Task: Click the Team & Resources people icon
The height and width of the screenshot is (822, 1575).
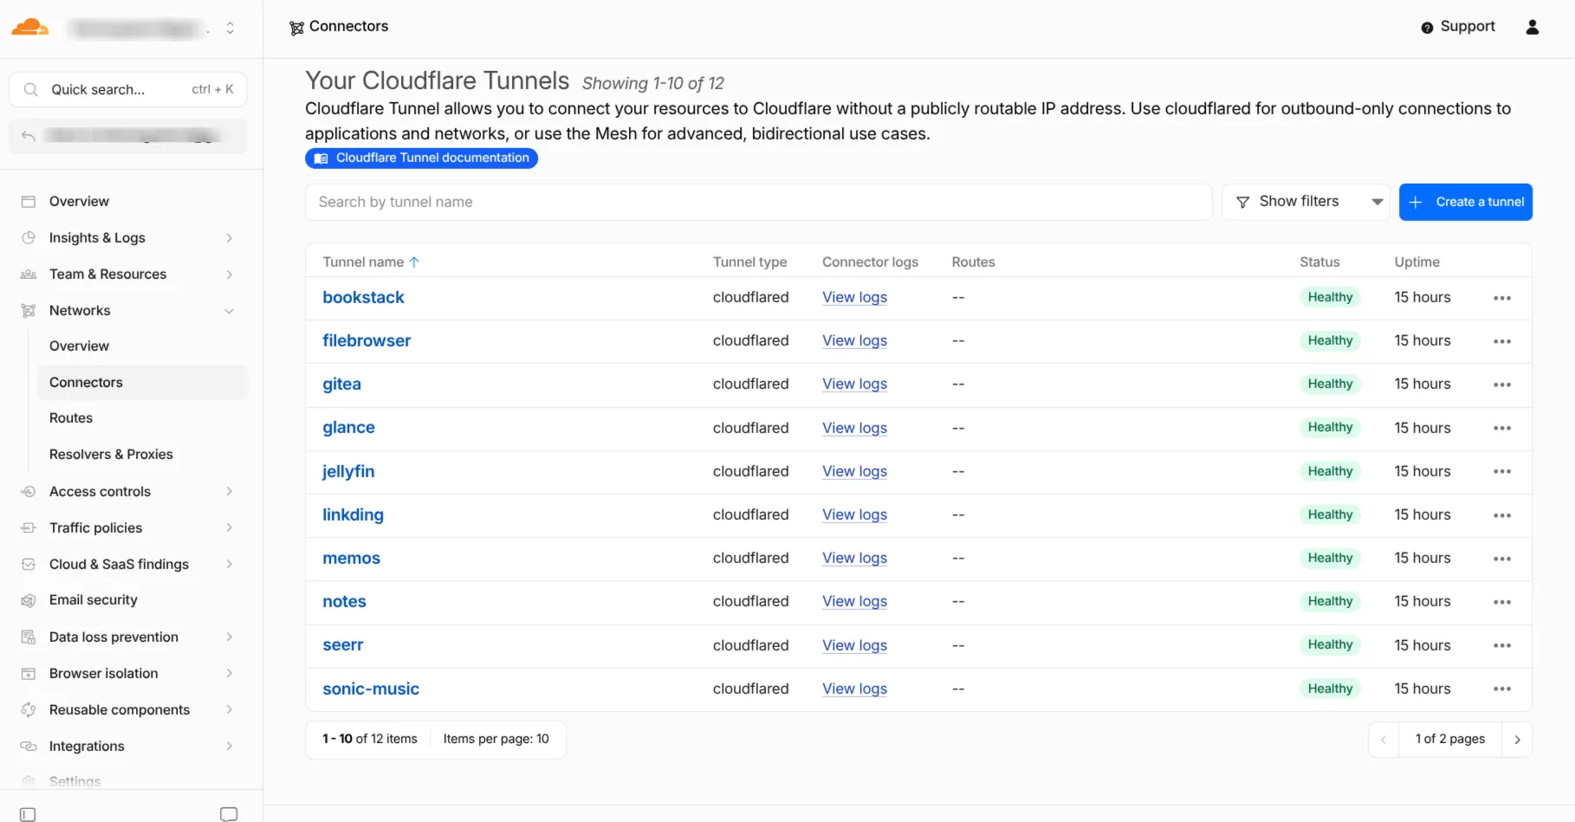Action: click(29, 275)
